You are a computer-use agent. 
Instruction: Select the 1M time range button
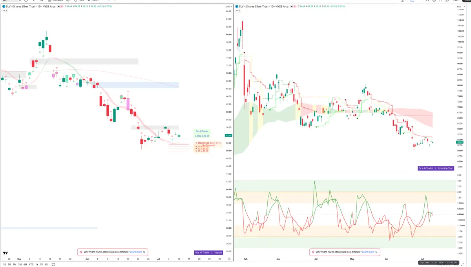[x=15, y=265]
